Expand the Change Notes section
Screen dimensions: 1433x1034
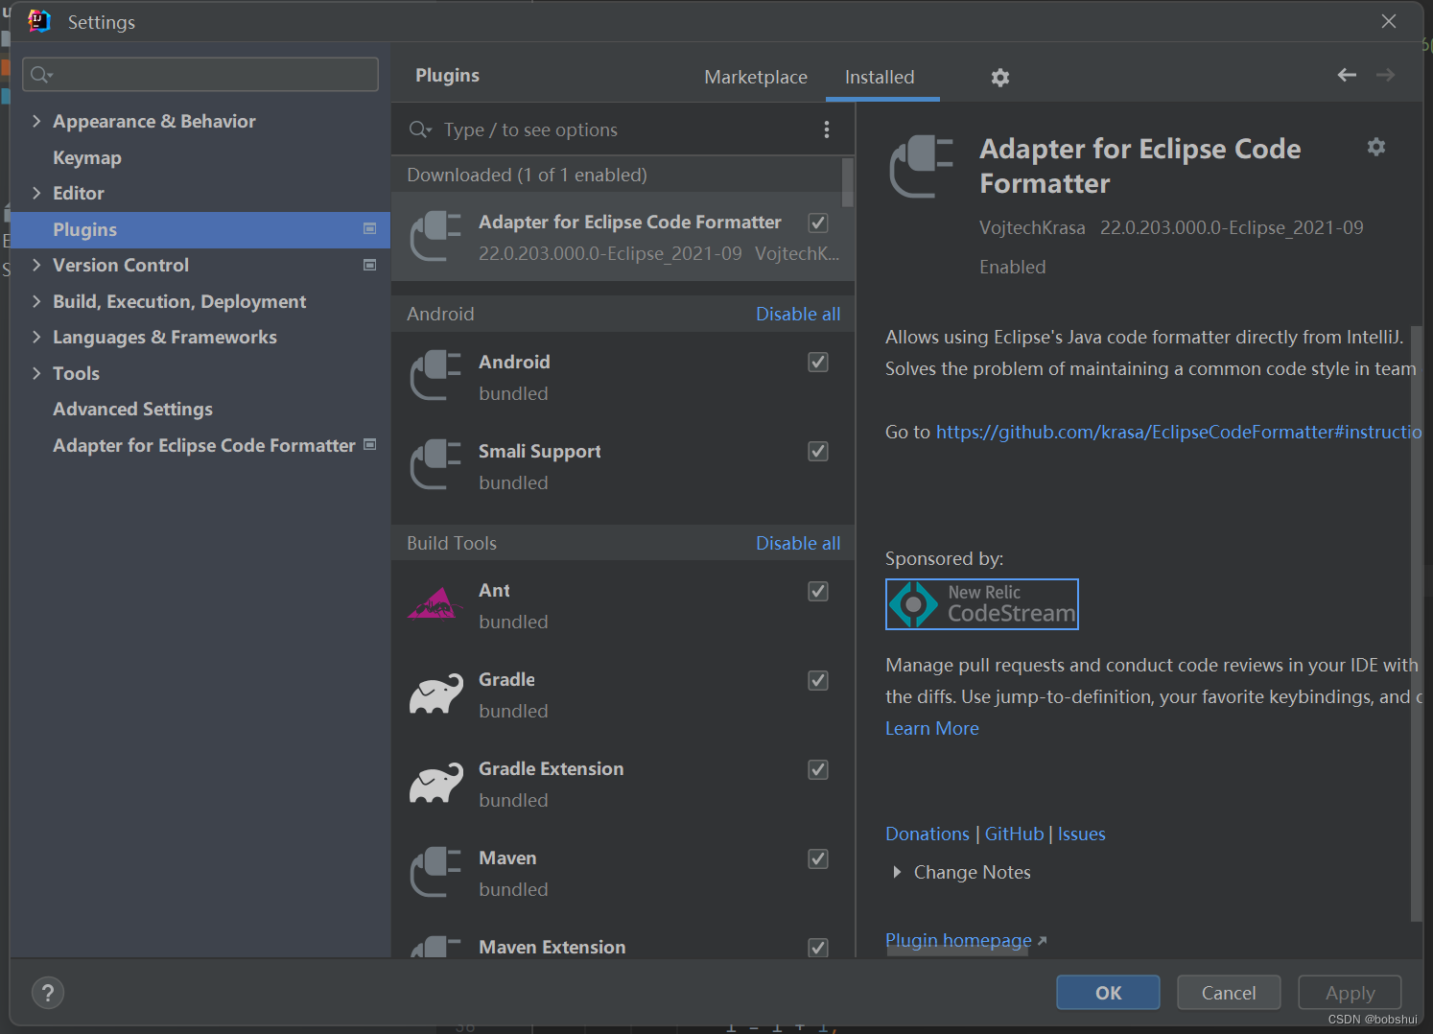pyautogui.click(x=897, y=872)
